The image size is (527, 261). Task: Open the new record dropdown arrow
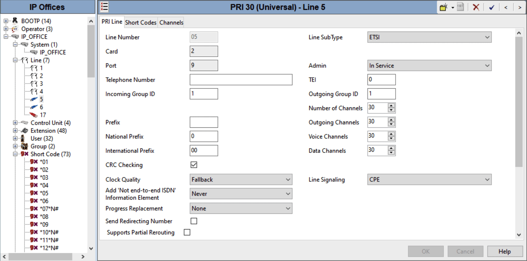point(453,8)
